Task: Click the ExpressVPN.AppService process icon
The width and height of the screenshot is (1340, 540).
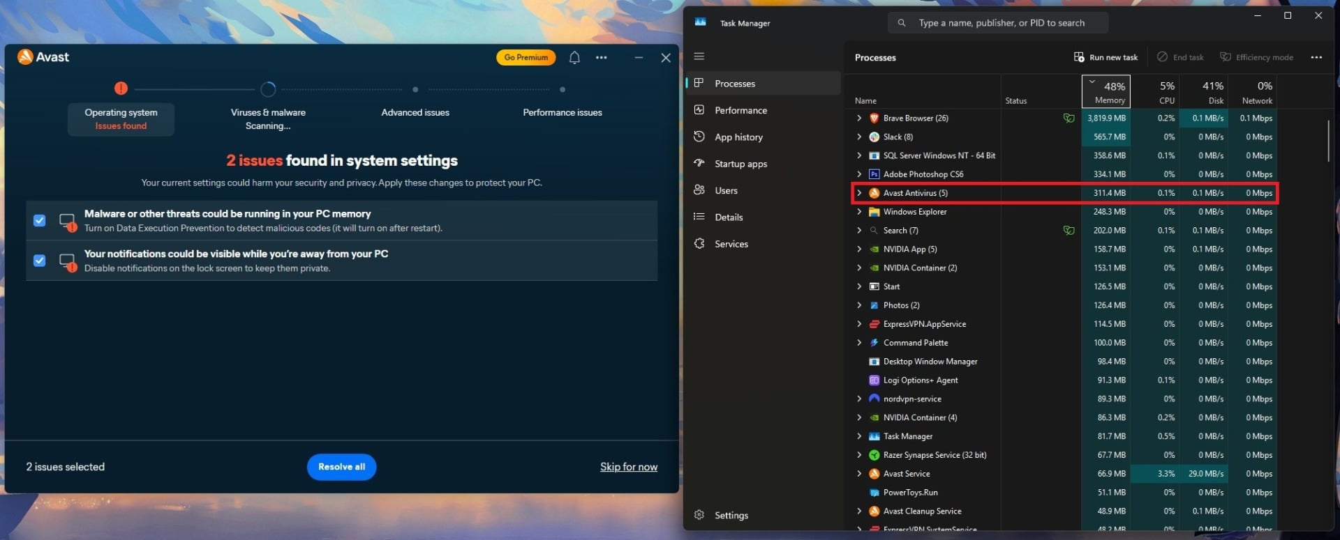Action: click(x=874, y=324)
